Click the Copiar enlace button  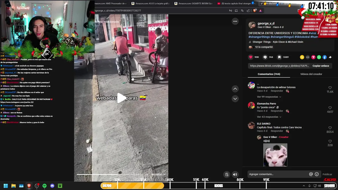point(321,66)
